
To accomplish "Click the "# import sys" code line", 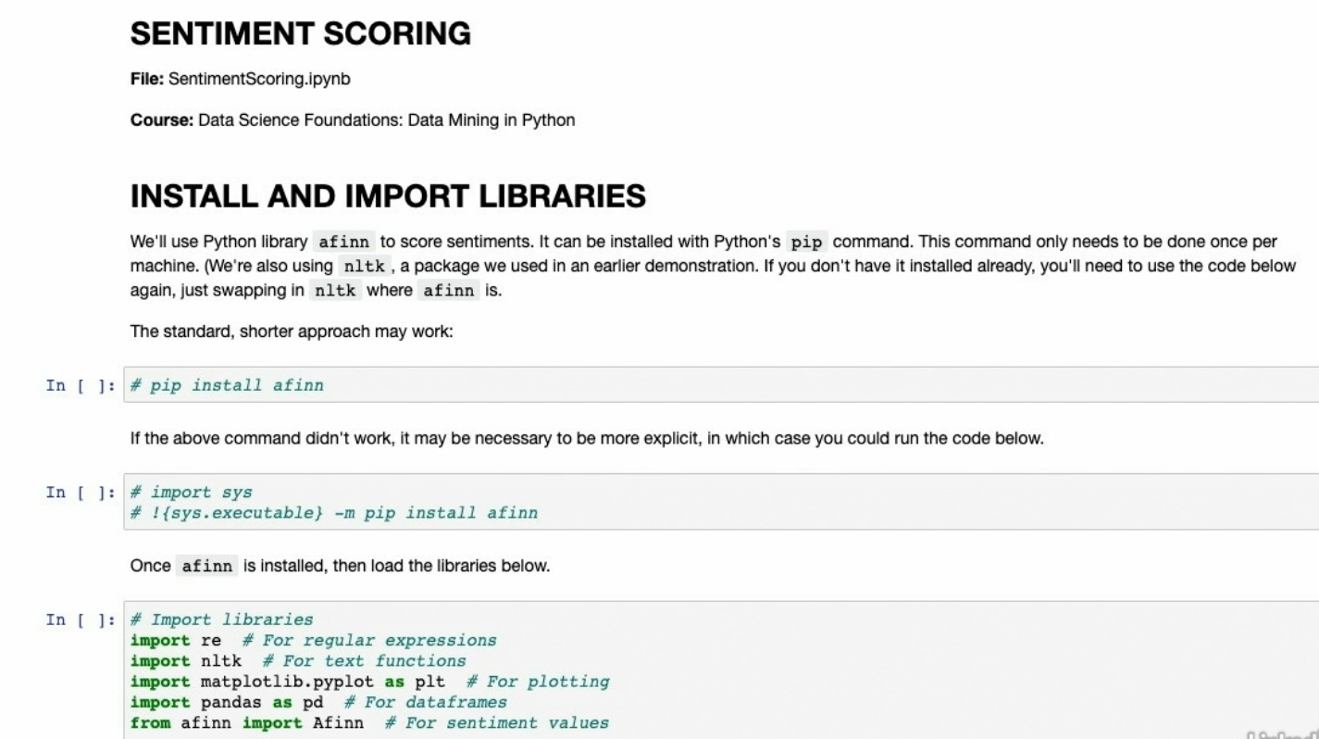I will click(191, 493).
